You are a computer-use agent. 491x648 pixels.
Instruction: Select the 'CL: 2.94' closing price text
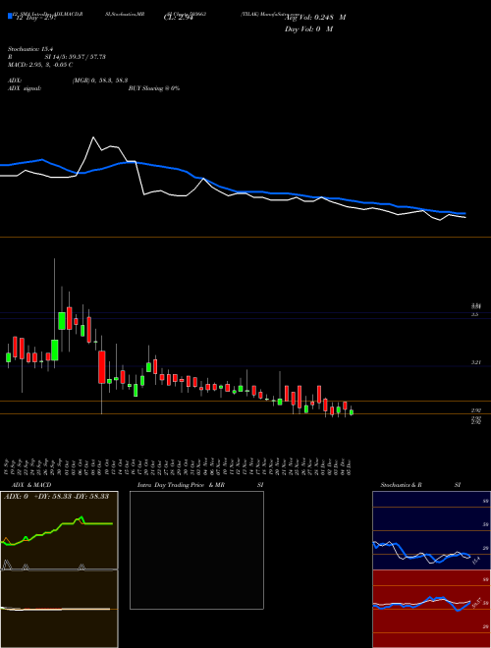tap(179, 18)
